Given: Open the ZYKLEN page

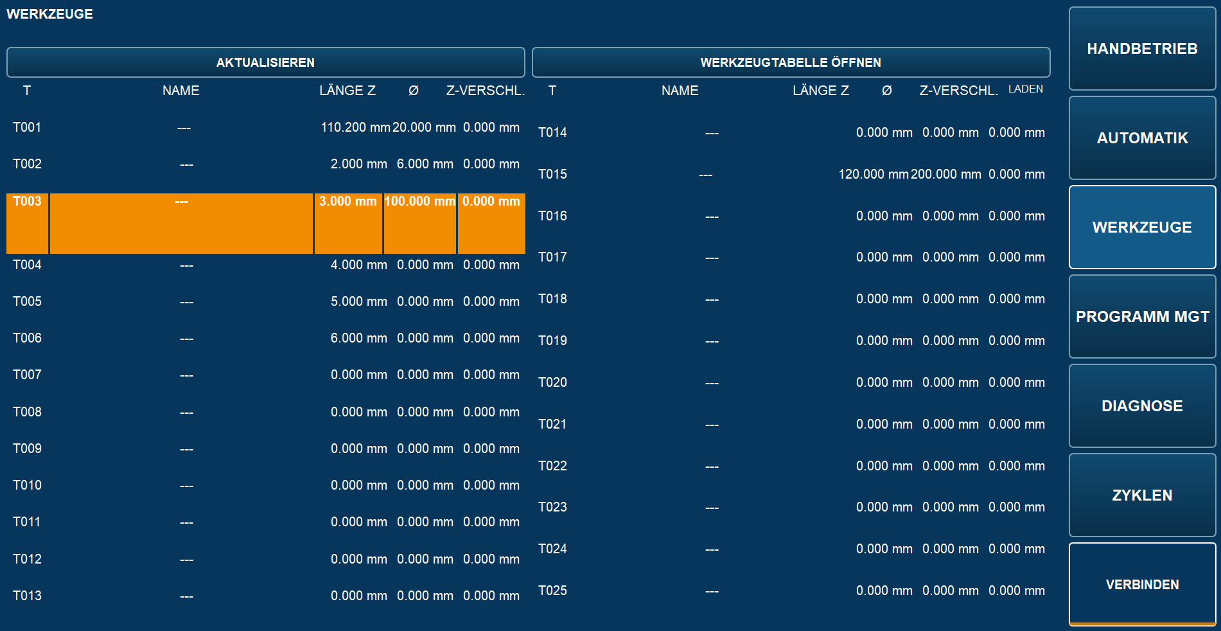Looking at the screenshot, I should [x=1142, y=495].
